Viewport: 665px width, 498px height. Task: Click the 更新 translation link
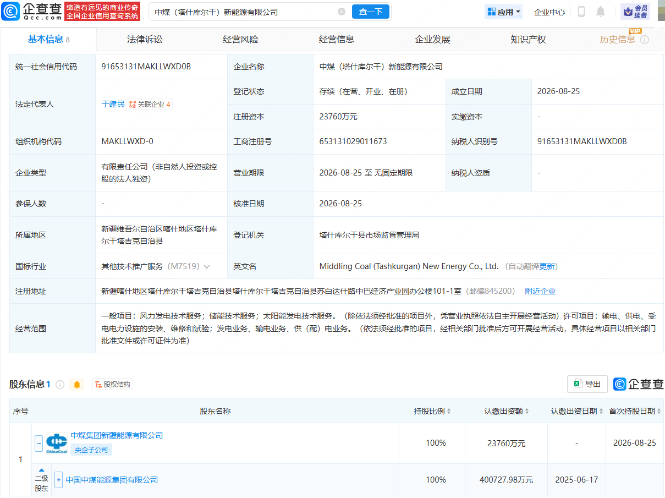tap(547, 266)
